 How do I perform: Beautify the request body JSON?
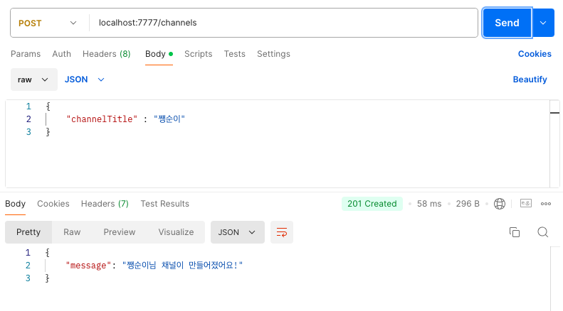click(530, 80)
